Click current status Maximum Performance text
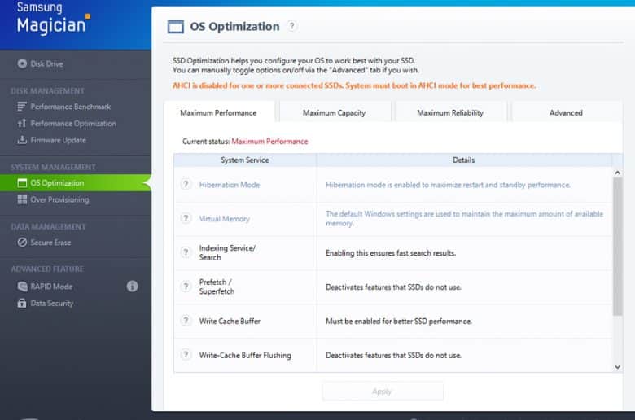This screenshot has width=635, height=420. pos(269,142)
